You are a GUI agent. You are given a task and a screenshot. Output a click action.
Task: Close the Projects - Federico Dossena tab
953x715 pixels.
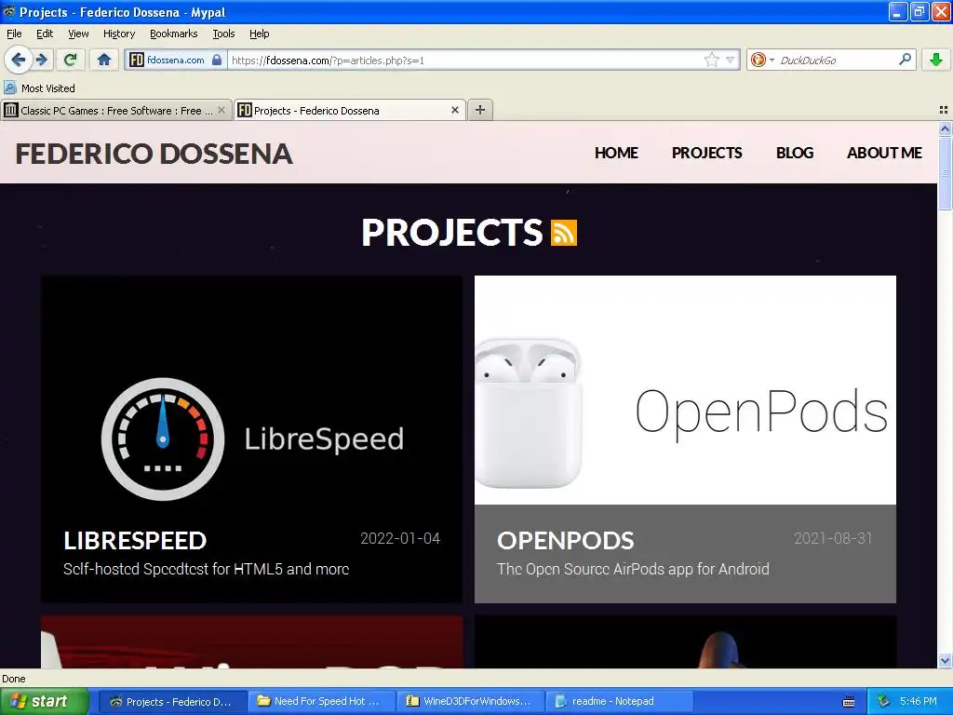(x=454, y=110)
